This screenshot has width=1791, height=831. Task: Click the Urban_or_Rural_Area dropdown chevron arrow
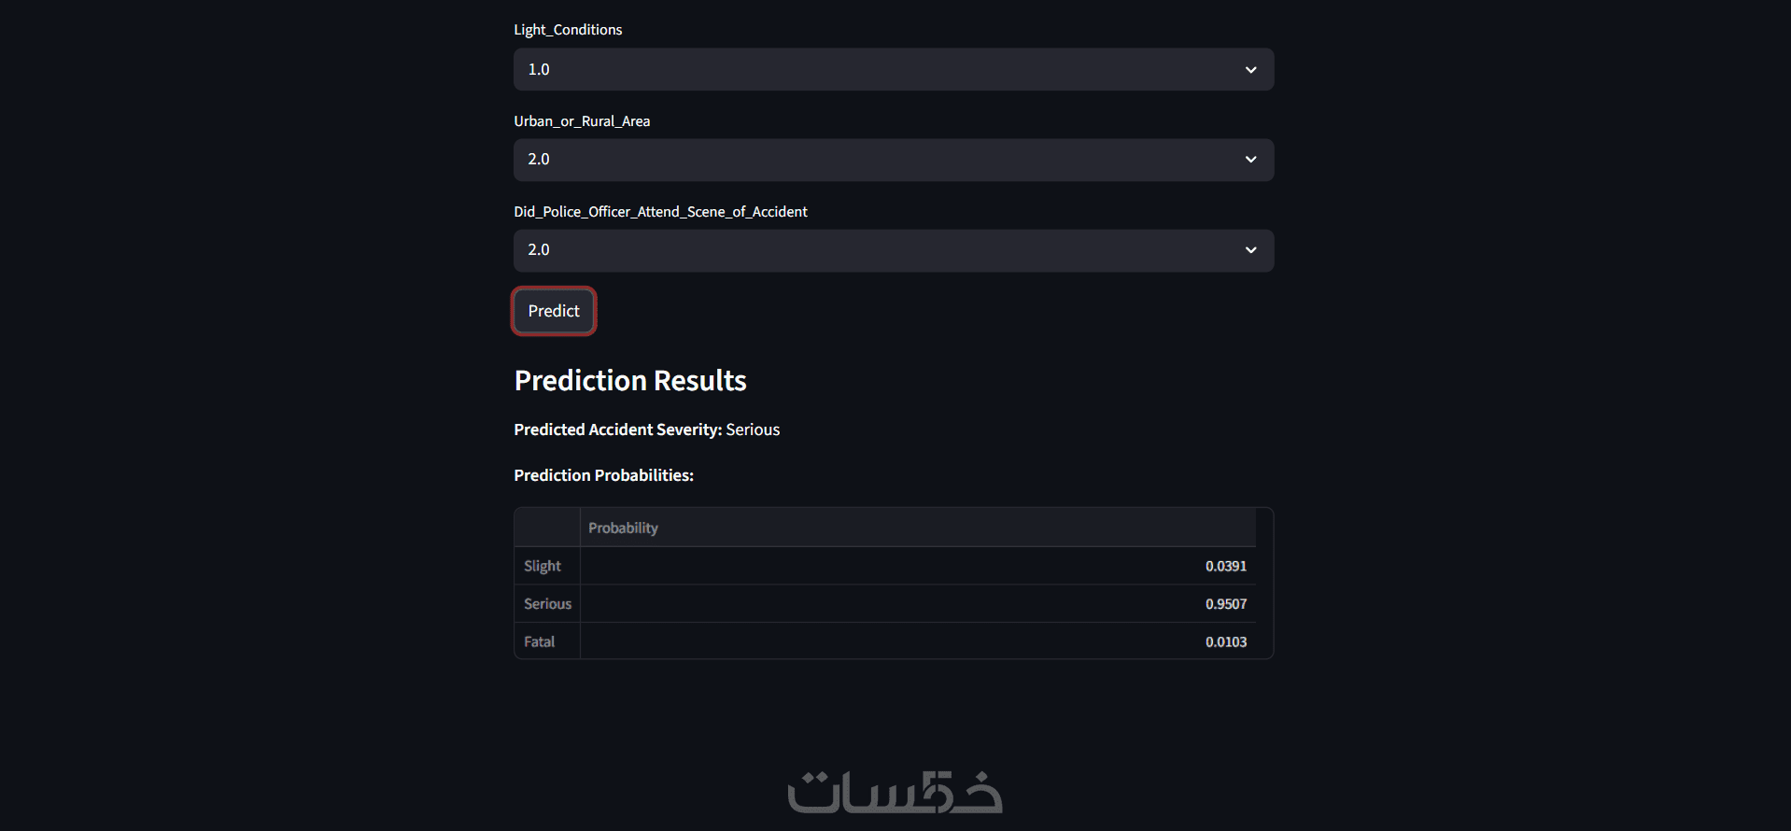[x=1250, y=160]
